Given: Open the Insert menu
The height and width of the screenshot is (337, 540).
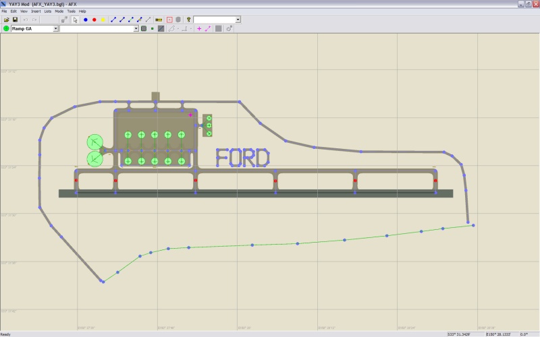Looking at the screenshot, I should [x=36, y=11].
